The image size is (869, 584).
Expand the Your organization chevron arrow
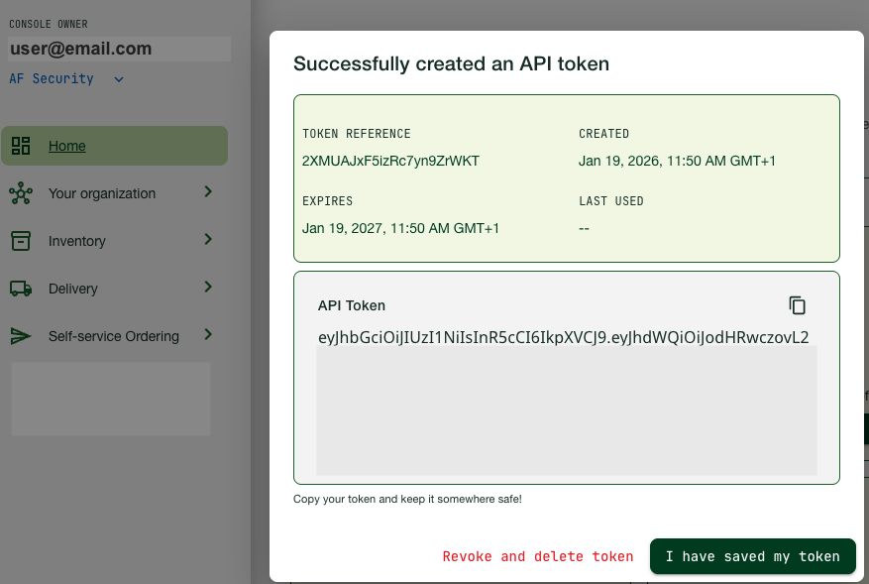click(208, 192)
